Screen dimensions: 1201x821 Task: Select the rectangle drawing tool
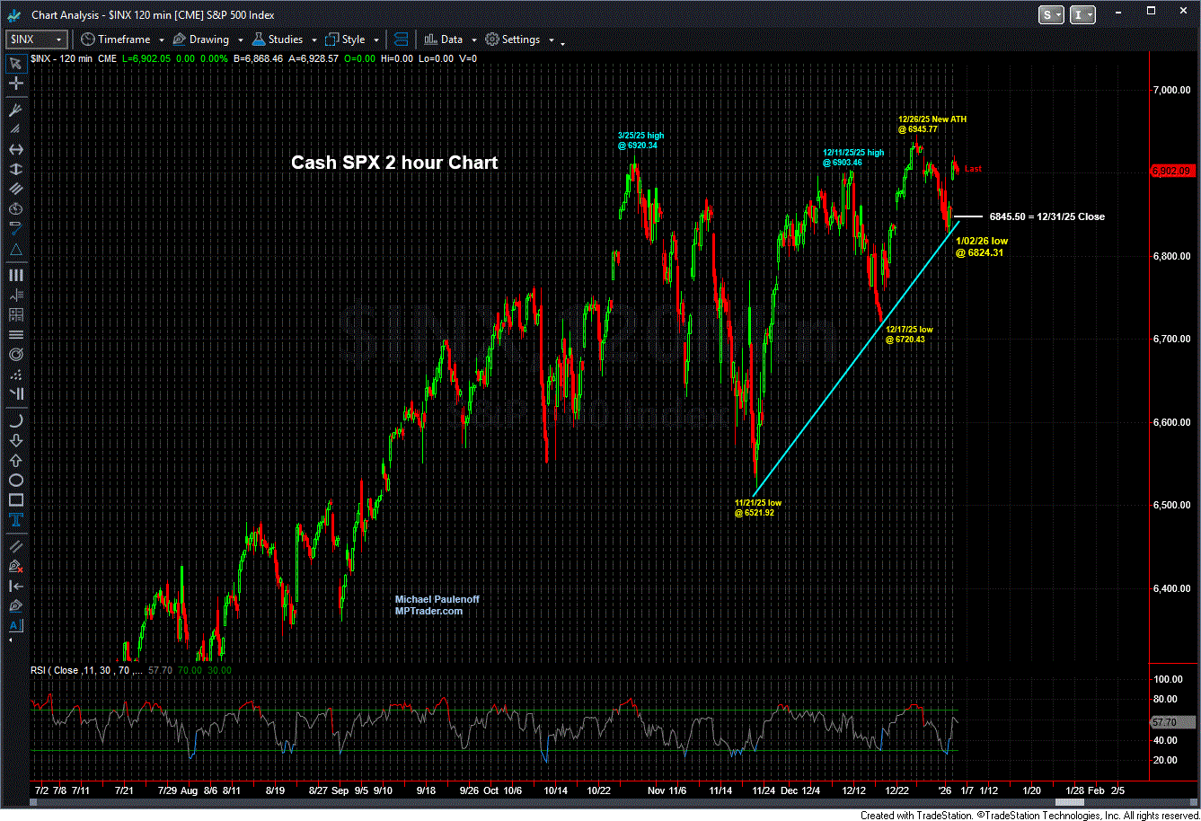pyautogui.click(x=15, y=500)
